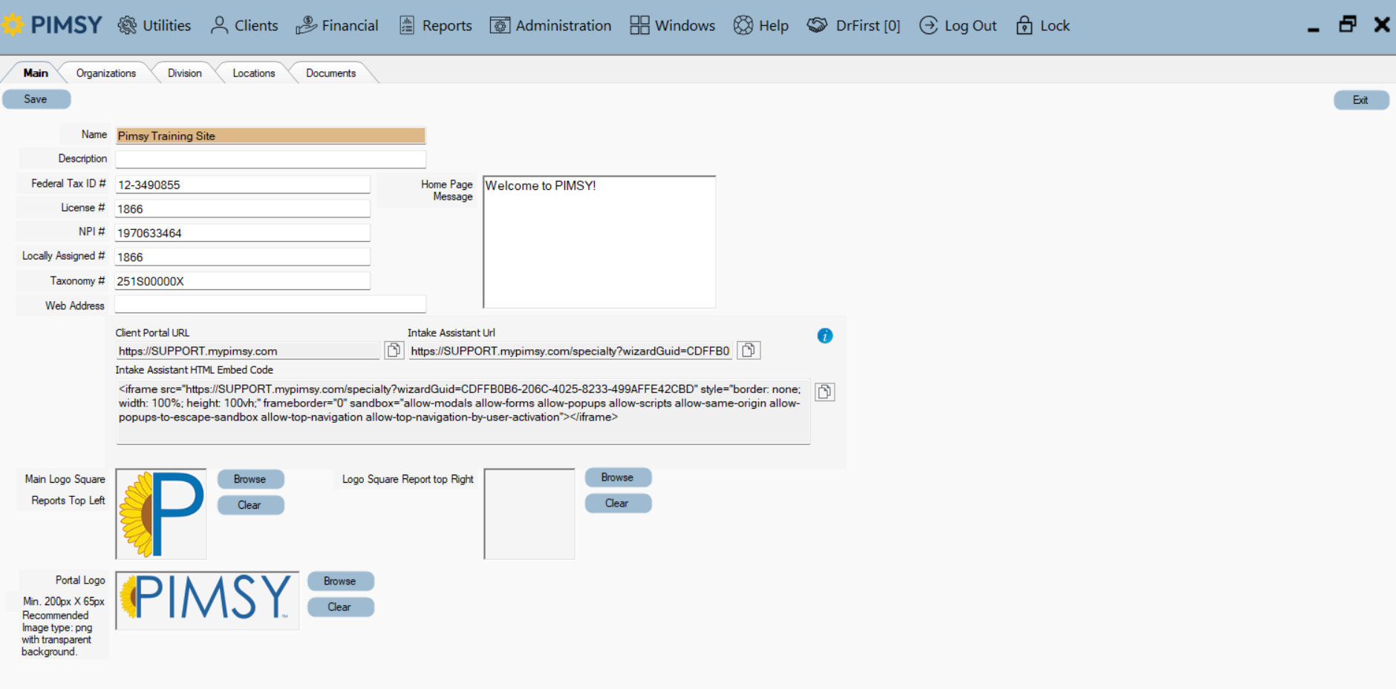Copy the Intake Assistant HTML Embed Code
Viewport: 1396px width, 689px height.
824,391
